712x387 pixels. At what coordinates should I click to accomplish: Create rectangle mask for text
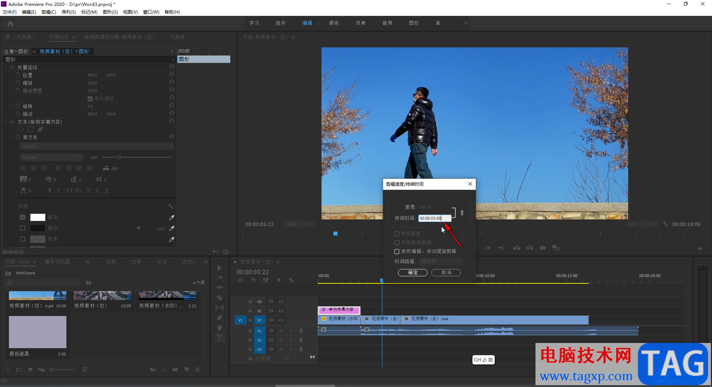click(x=30, y=129)
